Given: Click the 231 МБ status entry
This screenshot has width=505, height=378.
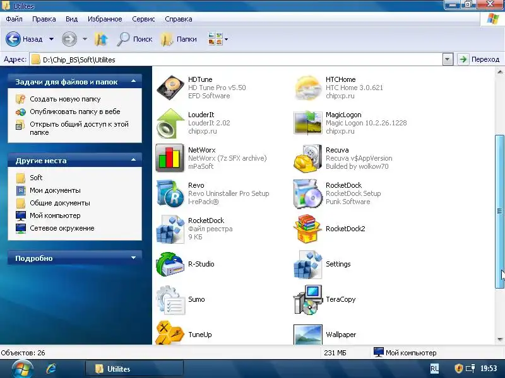Looking at the screenshot, I should coord(335,353).
